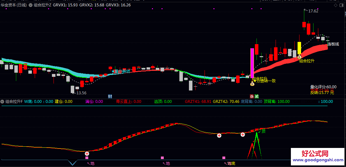Click the 连板线 label
The height and width of the screenshot is (167, 346).
333,44
